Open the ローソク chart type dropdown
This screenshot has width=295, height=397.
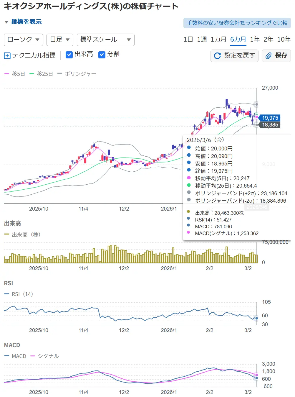23,40
